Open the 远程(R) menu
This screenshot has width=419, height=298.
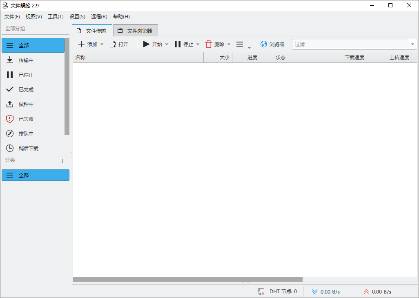point(99,17)
